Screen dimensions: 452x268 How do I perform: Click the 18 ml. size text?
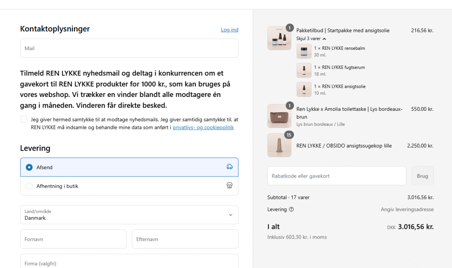pyautogui.click(x=320, y=74)
